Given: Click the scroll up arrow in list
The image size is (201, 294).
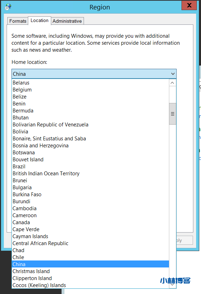Looking at the screenshot, I should click(x=172, y=83).
